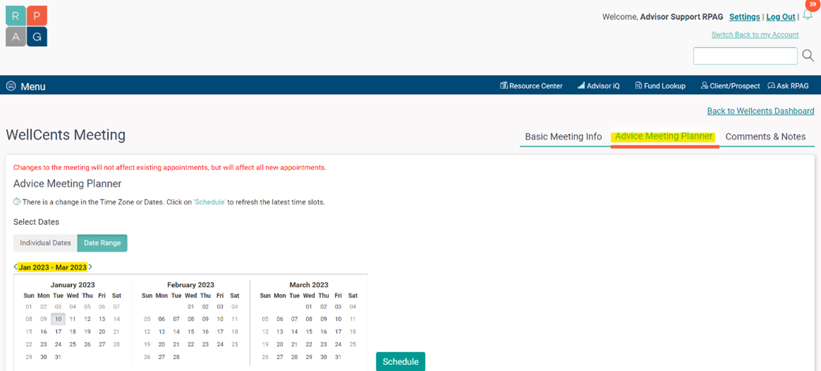
Task: Click the Advisor iQ chart icon
Action: tap(581, 86)
